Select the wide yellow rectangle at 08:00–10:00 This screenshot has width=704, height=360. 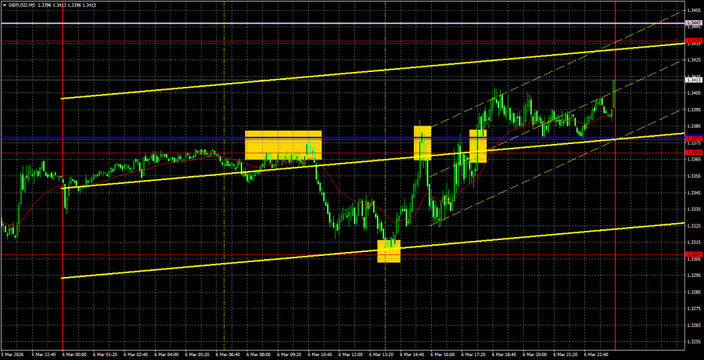pyautogui.click(x=283, y=145)
